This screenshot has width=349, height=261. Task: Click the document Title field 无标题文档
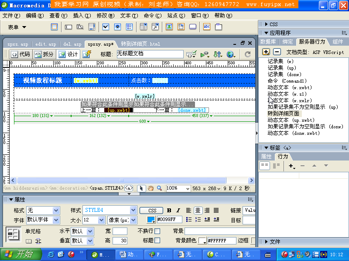(150, 54)
